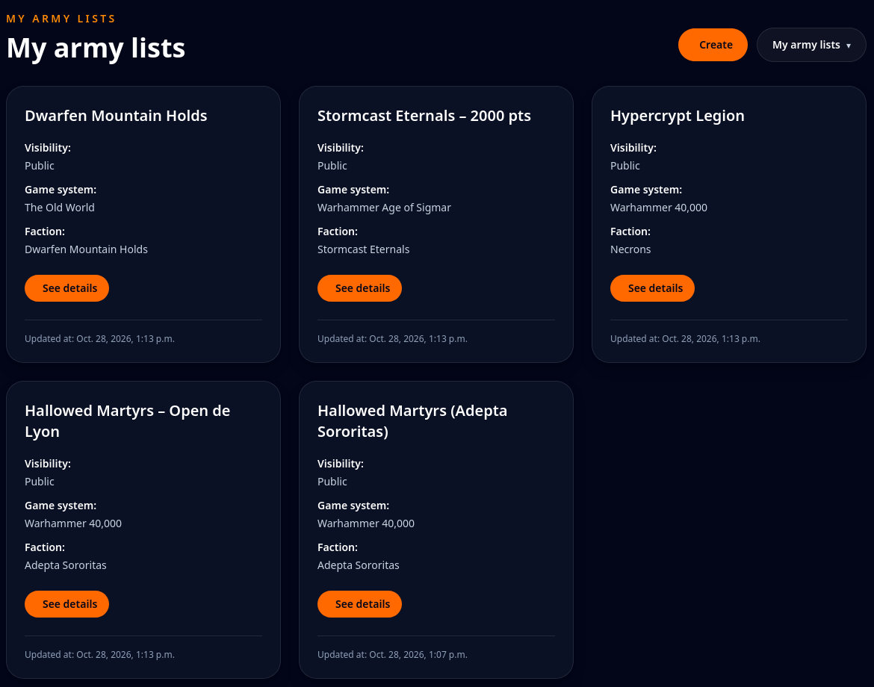Viewport: 874px width, 687px height.
Task: See details for Hallowed Martyrs – Open de Lyon
Action: [67, 604]
